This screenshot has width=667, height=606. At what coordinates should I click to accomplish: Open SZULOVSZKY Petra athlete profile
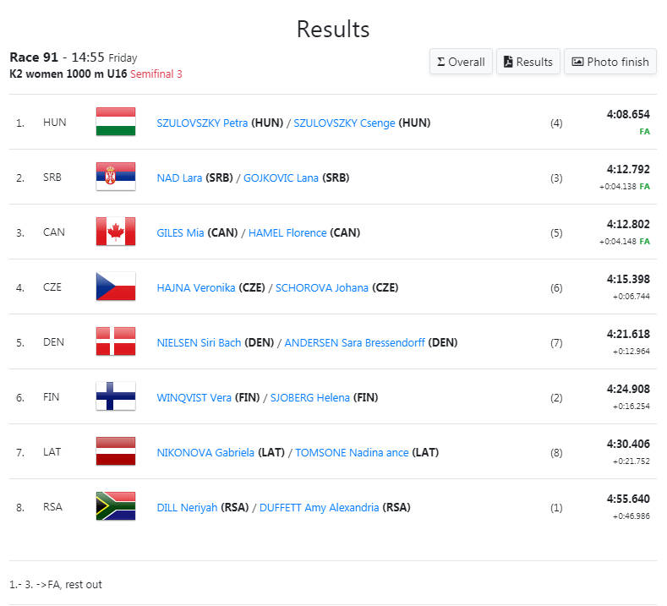point(202,123)
